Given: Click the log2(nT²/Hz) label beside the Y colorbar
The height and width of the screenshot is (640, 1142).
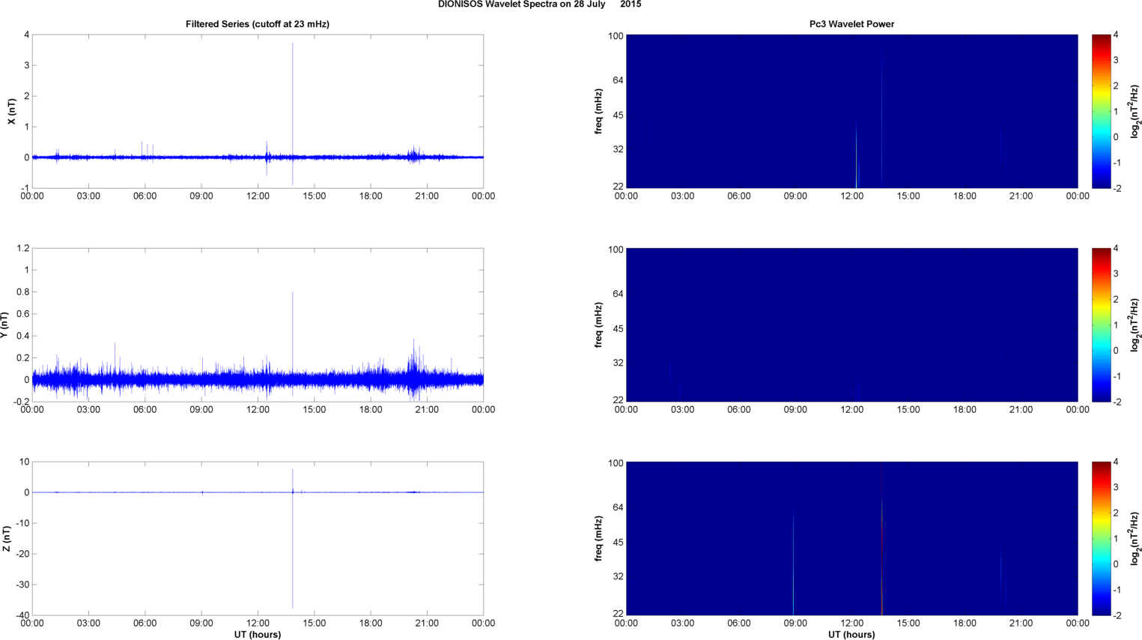Looking at the screenshot, I should 1135,325.
